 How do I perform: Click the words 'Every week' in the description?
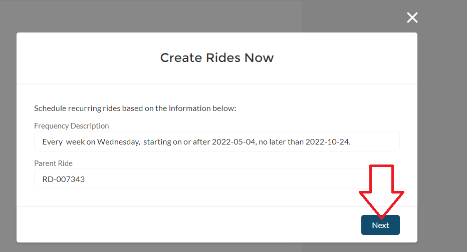coord(60,142)
